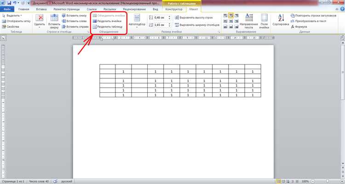Open the Rows and Columns dialog launcher
The width and height of the screenshot is (345, 184).
(x=88, y=32)
